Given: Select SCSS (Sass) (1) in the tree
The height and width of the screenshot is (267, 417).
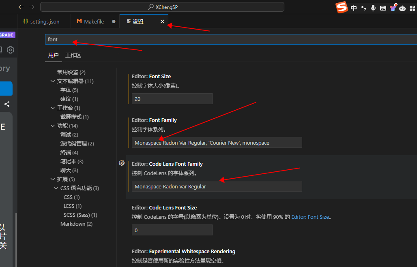Looking at the screenshot, I should click(x=80, y=215).
